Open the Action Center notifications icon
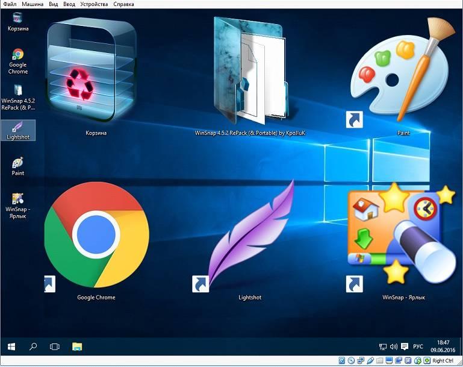Screen dimensions: 463x367 [405, 347]
